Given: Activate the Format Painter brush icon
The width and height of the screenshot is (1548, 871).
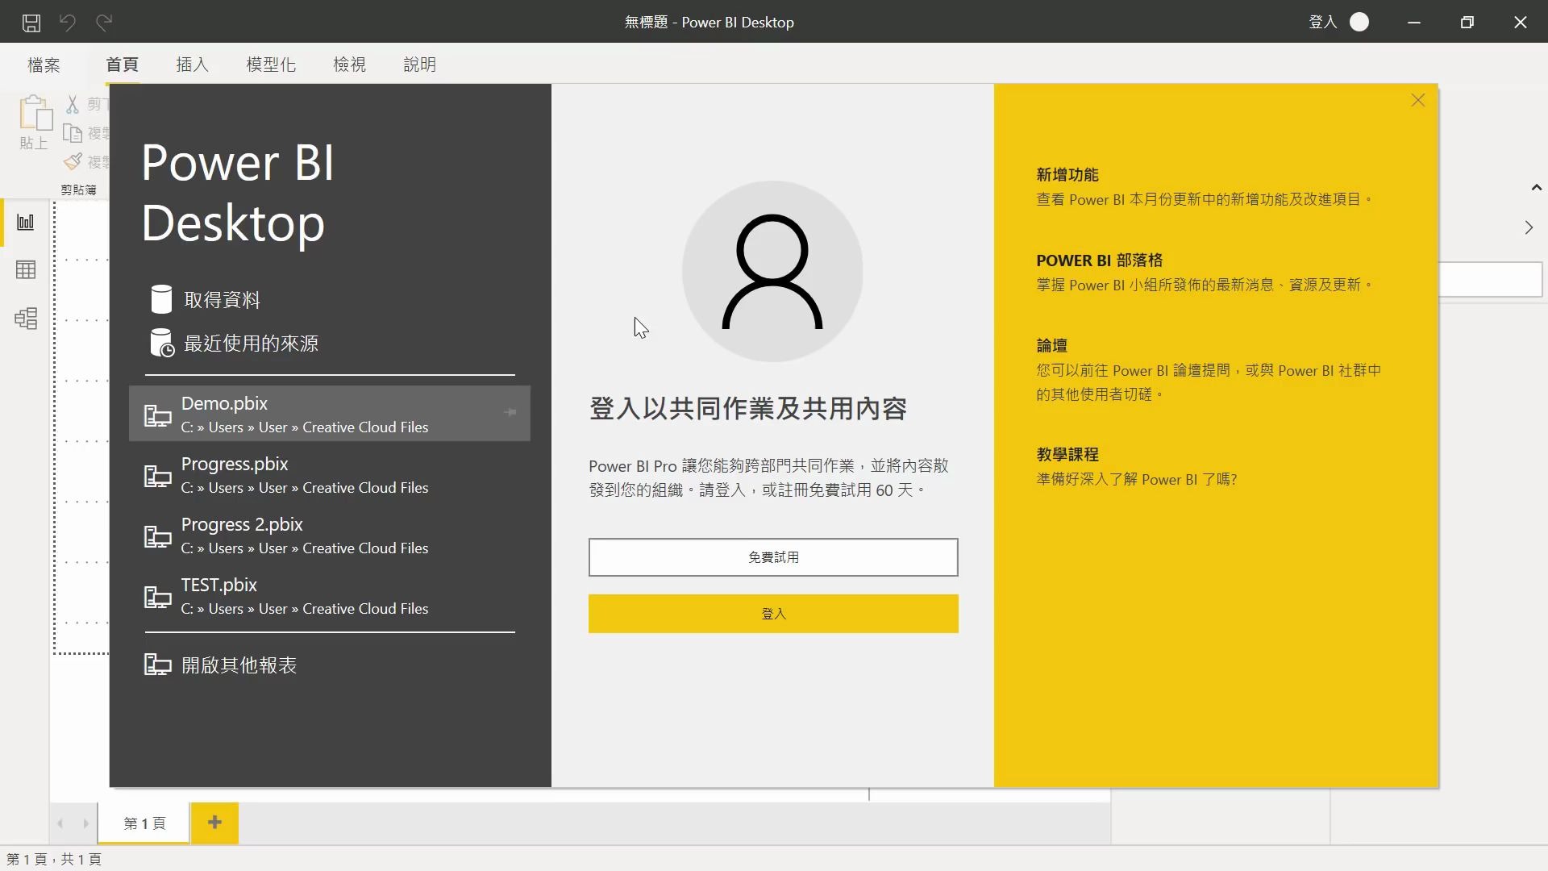Looking at the screenshot, I should pos(73,161).
